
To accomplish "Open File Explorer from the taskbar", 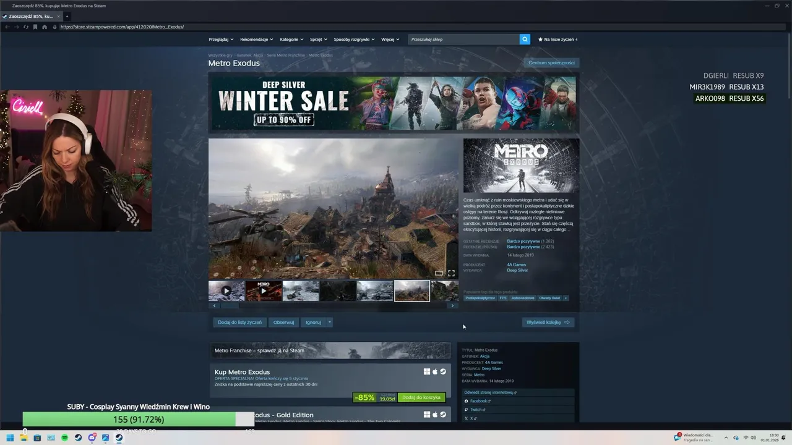I will [x=24, y=438].
